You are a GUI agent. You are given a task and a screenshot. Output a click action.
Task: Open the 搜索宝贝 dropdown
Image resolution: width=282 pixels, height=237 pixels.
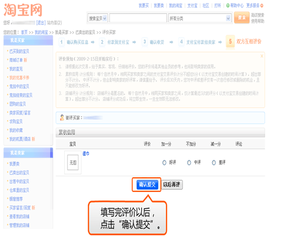click(x=98, y=18)
